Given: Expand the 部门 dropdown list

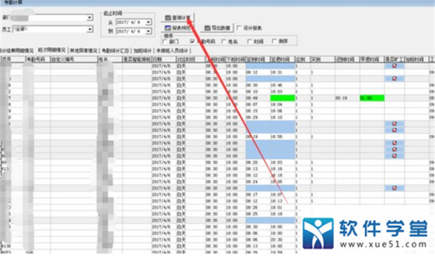Looking at the screenshot, I should click(x=90, y=17).
